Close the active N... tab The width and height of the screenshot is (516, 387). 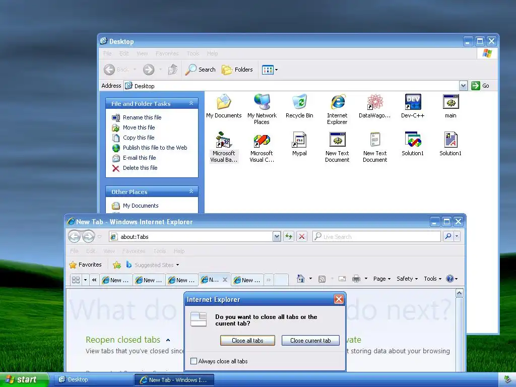[225, 279]
